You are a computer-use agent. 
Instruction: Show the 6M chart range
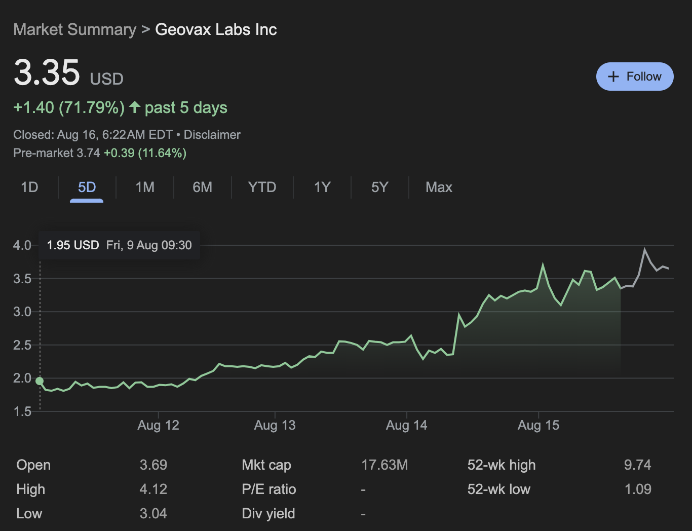click(x=202, y=187)
